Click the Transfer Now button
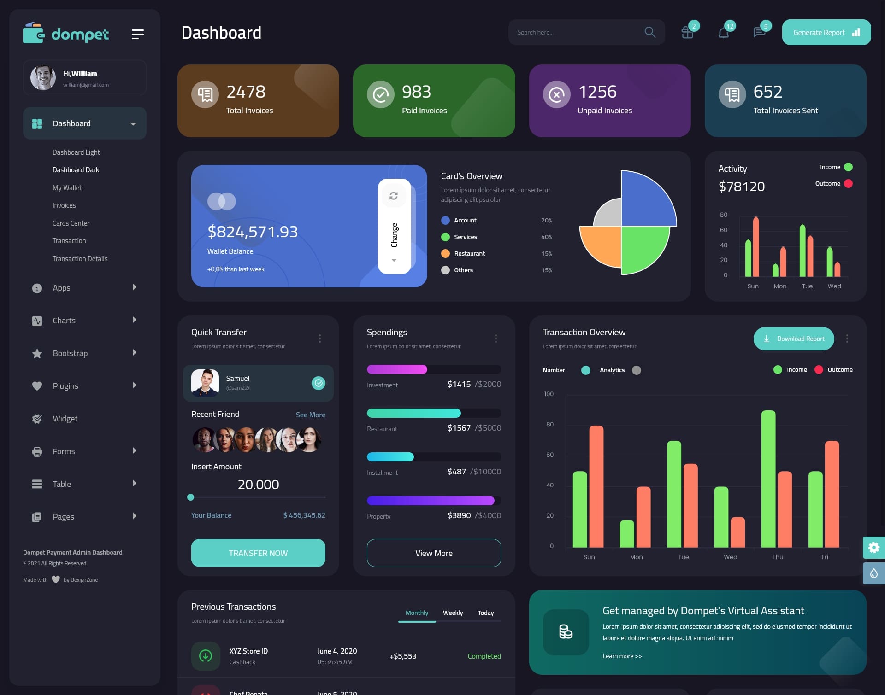 (x=258, y=553)
